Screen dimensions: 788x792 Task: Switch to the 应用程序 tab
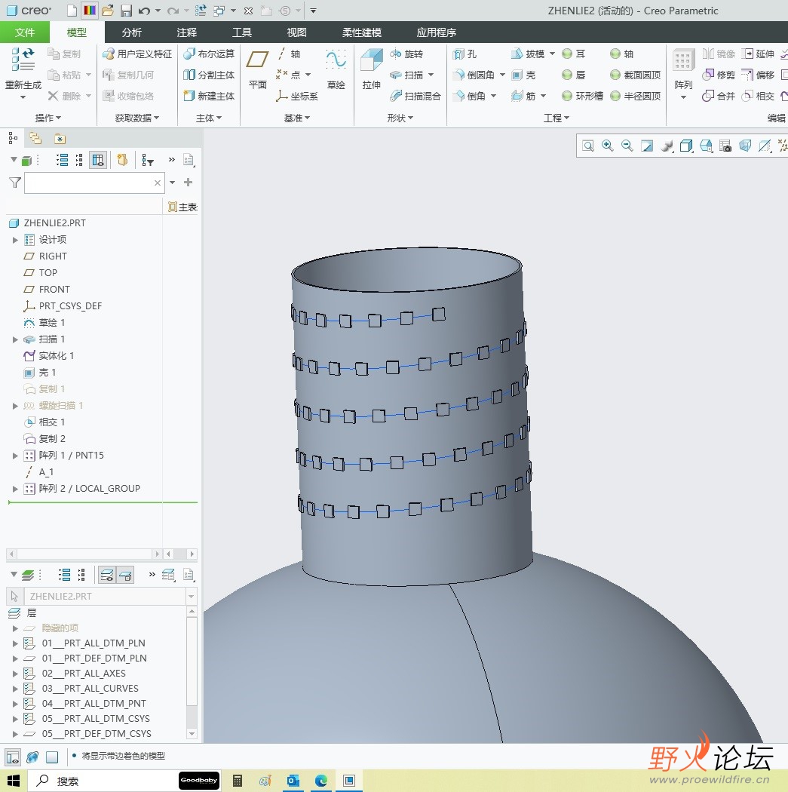[436, 32]
